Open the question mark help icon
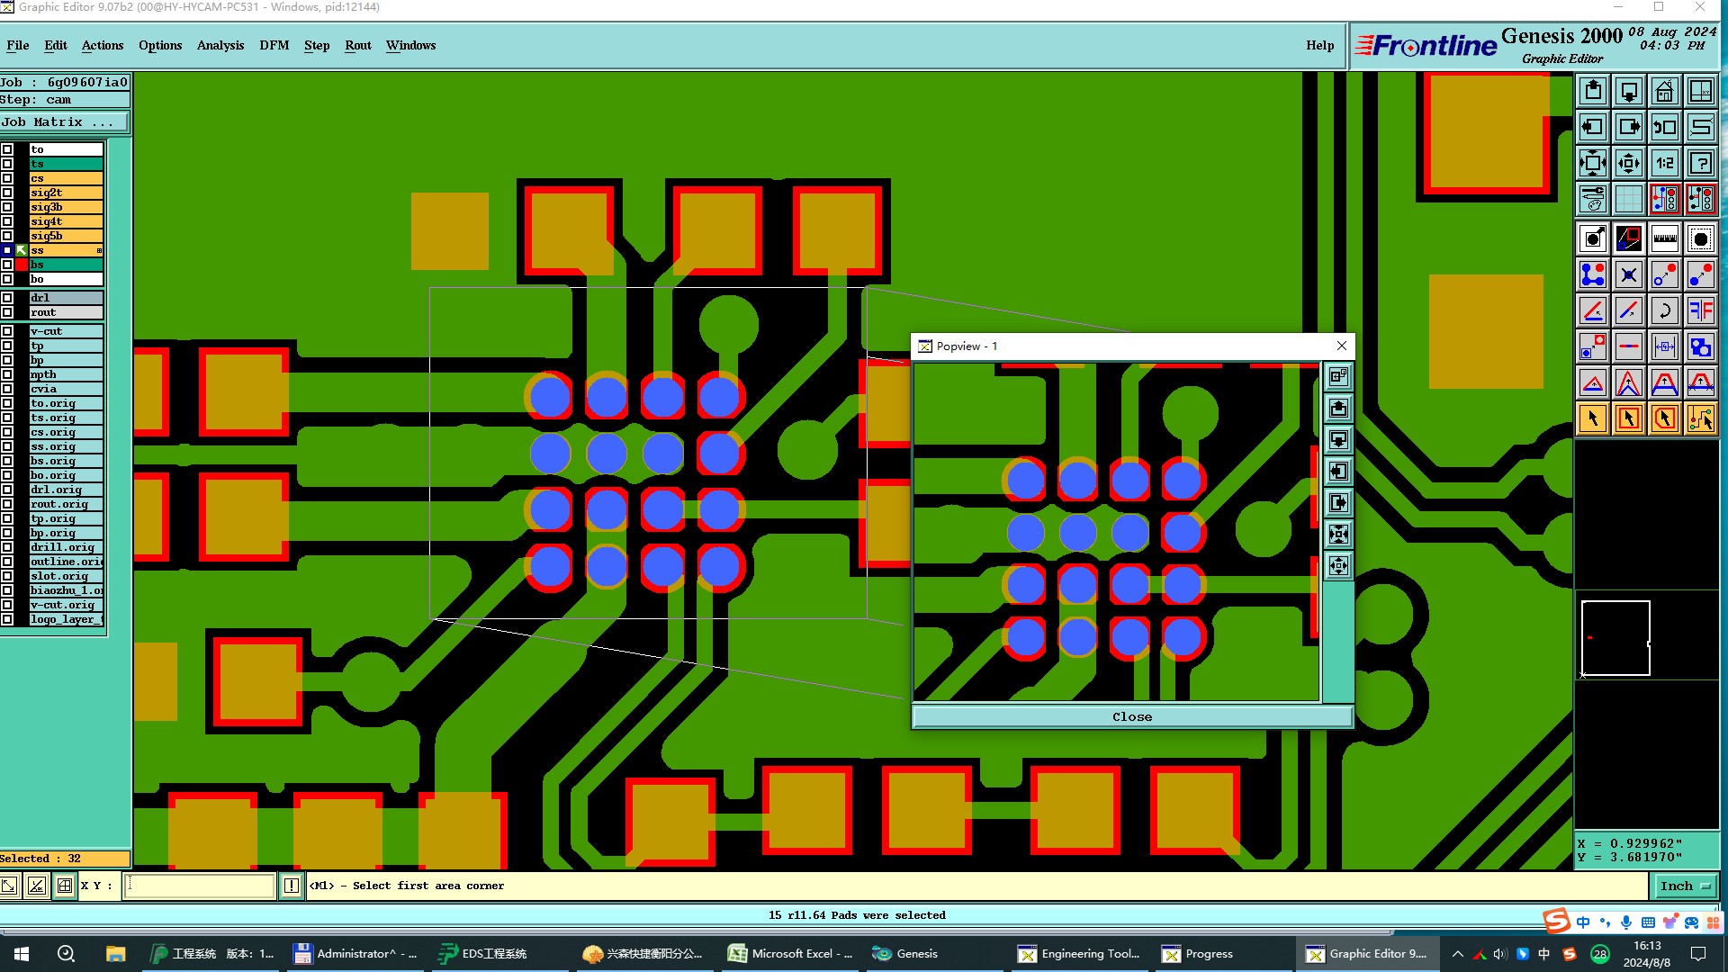The height and width of the screenshot is (972, 1728). coord(1700,163)
